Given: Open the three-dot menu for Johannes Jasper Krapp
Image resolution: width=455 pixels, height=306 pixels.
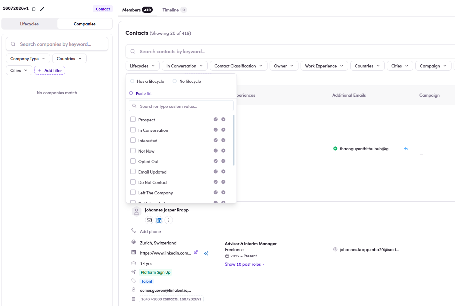Looking at the screenshot, I should [169, 220].
